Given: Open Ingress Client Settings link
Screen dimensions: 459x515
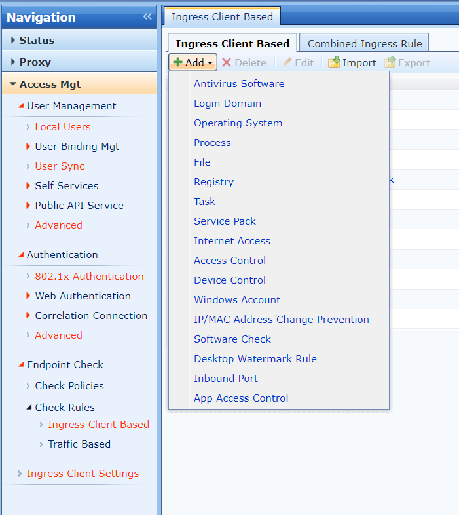Looking at the screenshot, I should [83, 474].
